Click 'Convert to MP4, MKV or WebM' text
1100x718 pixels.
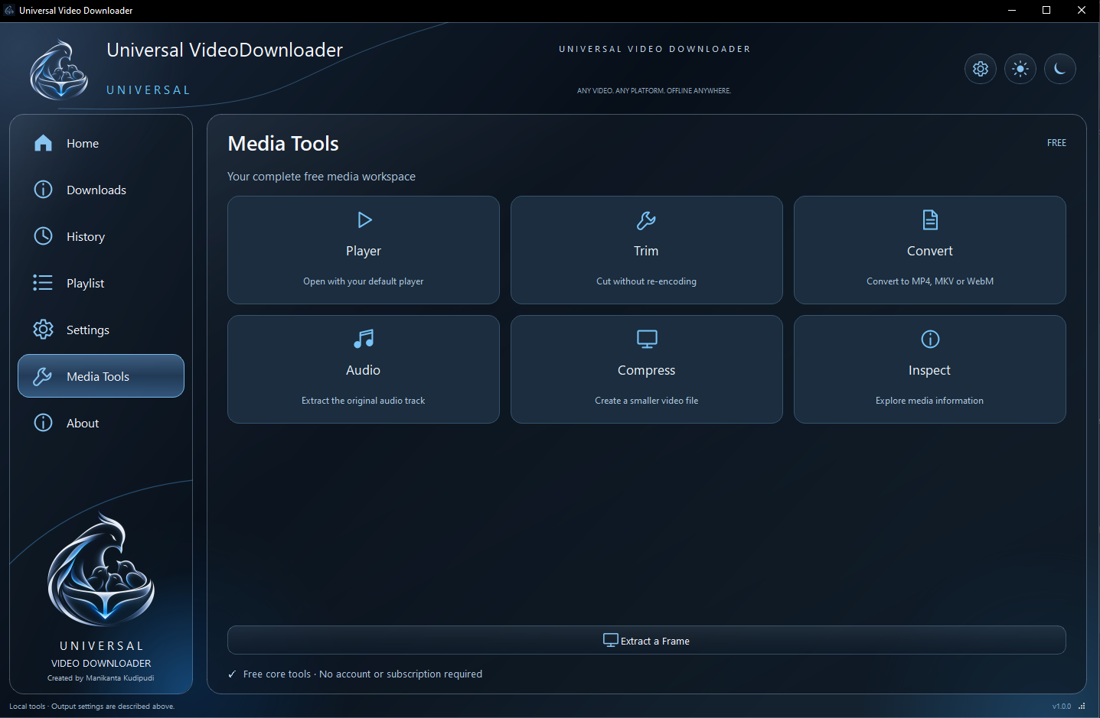pos(930,281)
